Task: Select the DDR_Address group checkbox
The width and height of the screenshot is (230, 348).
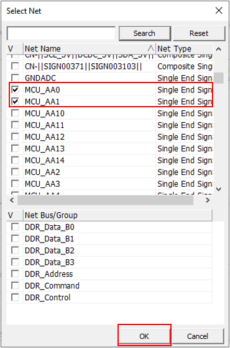Action: [x=15, y=274]
